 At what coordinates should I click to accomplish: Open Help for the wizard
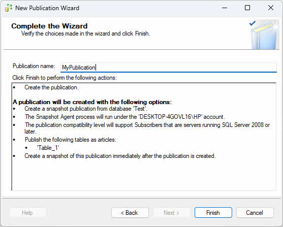click(x=27, y=213)
